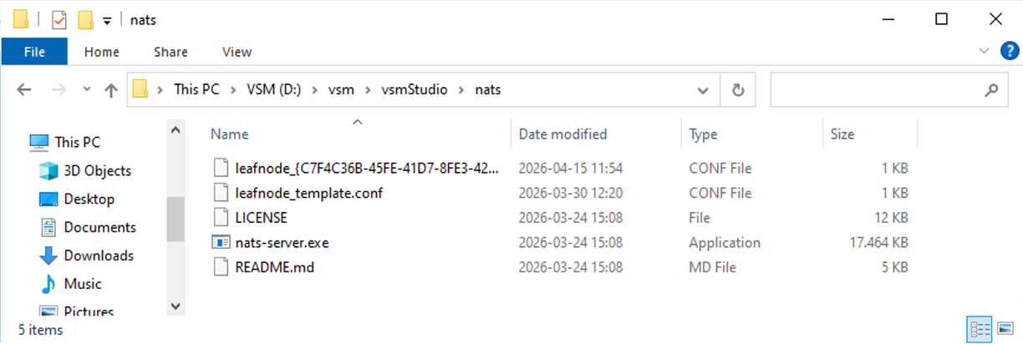Click the Properties quick access icon
This screenshot has width=1023, height=344.
(59, 19)
